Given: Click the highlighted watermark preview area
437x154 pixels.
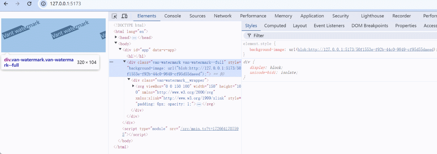Looking at the screenshot, I should [53, 35].
